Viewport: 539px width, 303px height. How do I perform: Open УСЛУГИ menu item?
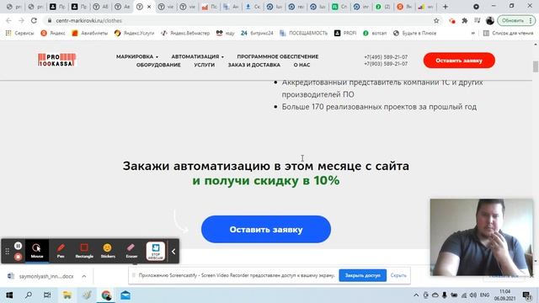204,65
